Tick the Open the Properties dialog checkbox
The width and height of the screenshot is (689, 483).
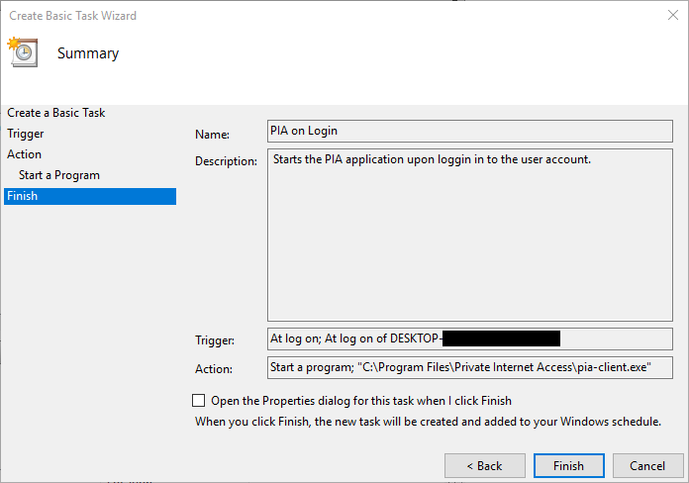click(x=199, y=401)
